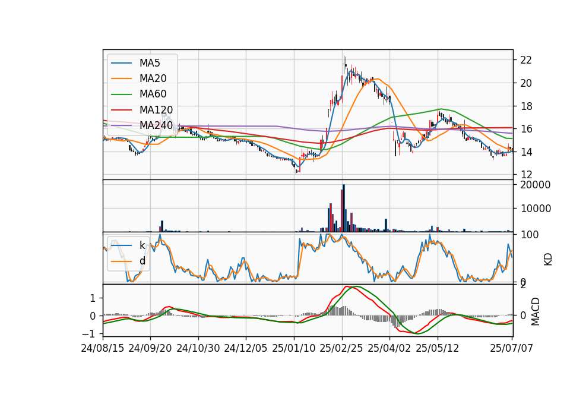
Task: Click the MA20 legend label
Action: (153, 78)
